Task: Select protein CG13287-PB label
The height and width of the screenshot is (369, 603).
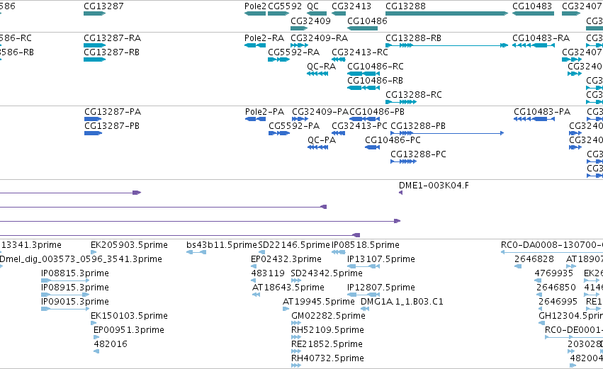Action: [x=112, y=126]
